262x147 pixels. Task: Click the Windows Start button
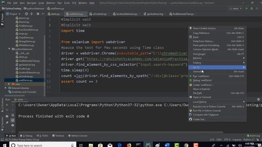pyautogui.click(x=5, y=145)
